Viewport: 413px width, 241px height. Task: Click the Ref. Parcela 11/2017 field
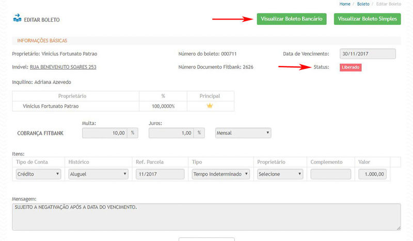tap(160, 174)
